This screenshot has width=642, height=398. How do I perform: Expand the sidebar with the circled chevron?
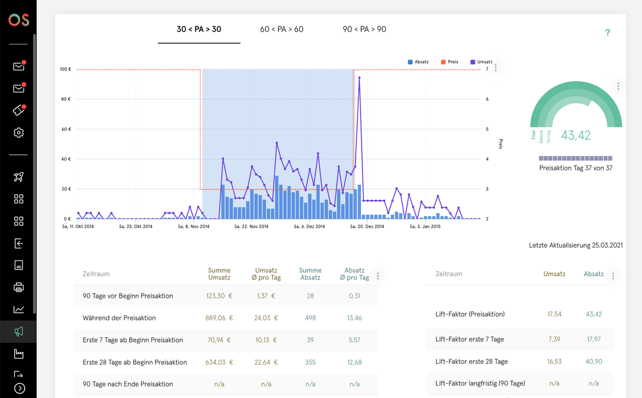click(19, 388)
